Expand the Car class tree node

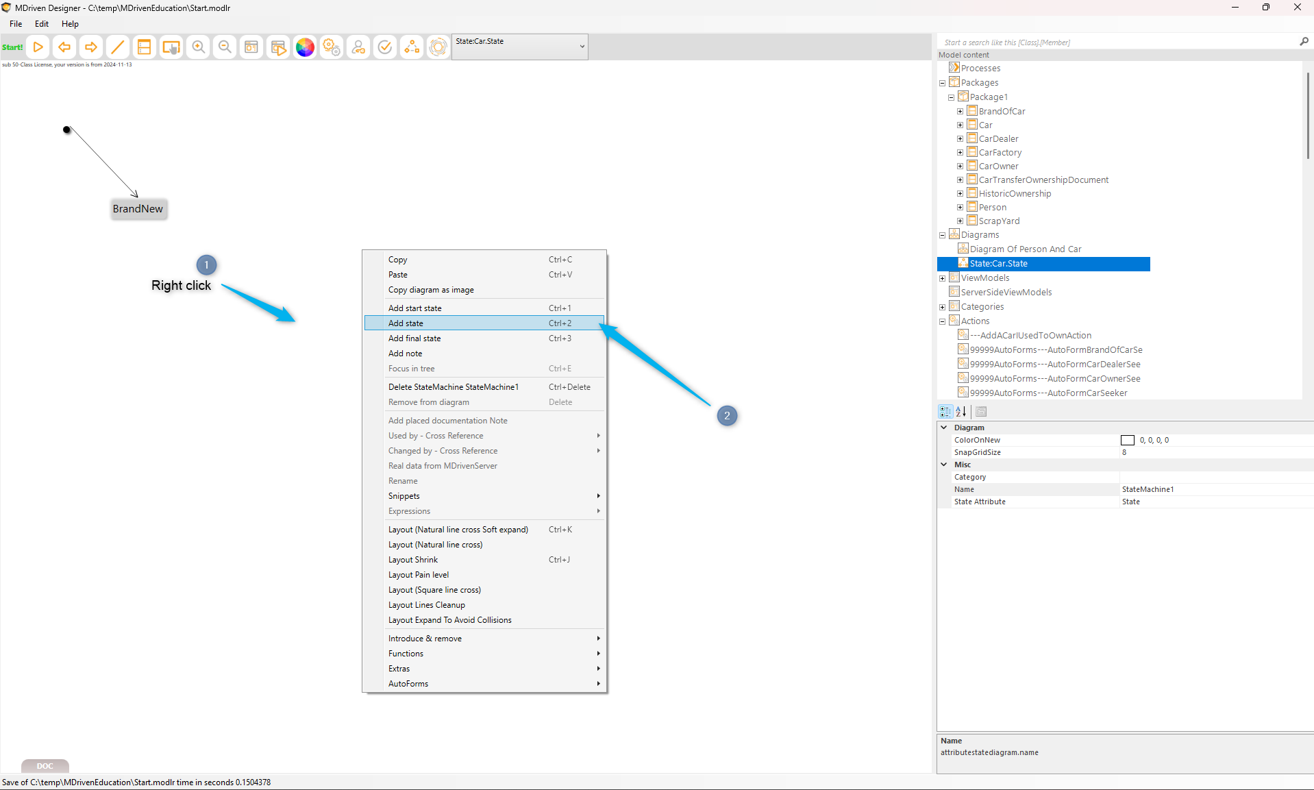point(960,125)
